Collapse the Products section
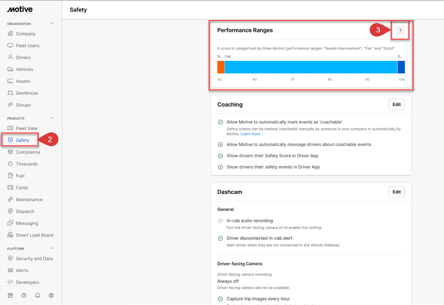The width and height of the screenshot is (444, 305). [x=52, y=118]
